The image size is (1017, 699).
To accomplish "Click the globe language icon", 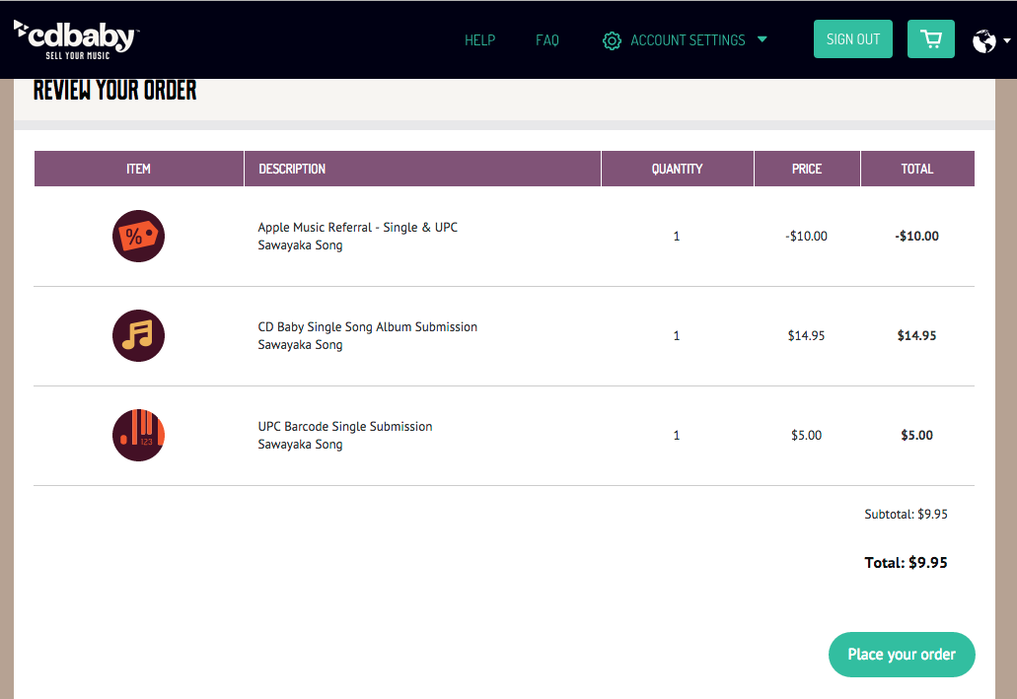I will [983, 40].
